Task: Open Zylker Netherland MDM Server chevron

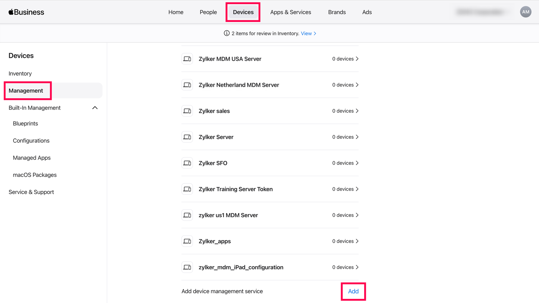Action: (x=357, y=85)
